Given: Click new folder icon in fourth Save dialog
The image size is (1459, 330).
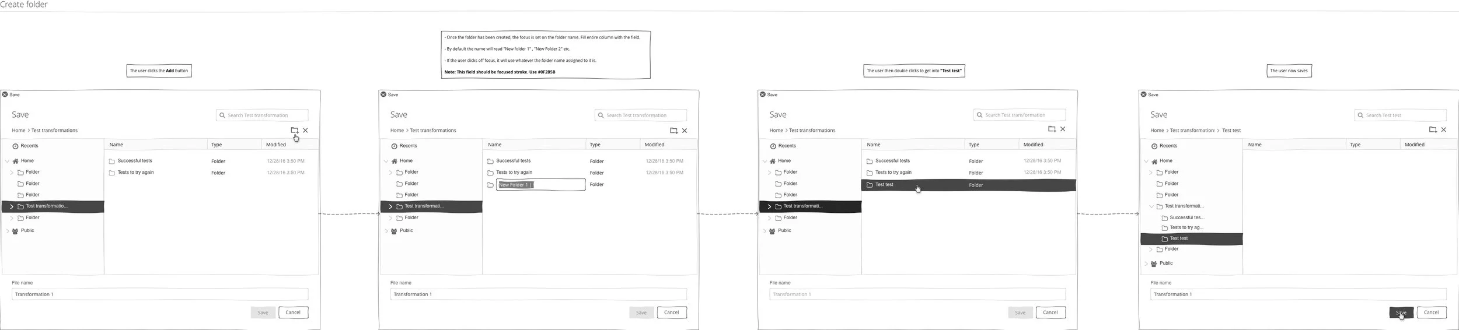Looking at the screenshot, I should (1433, 129).
